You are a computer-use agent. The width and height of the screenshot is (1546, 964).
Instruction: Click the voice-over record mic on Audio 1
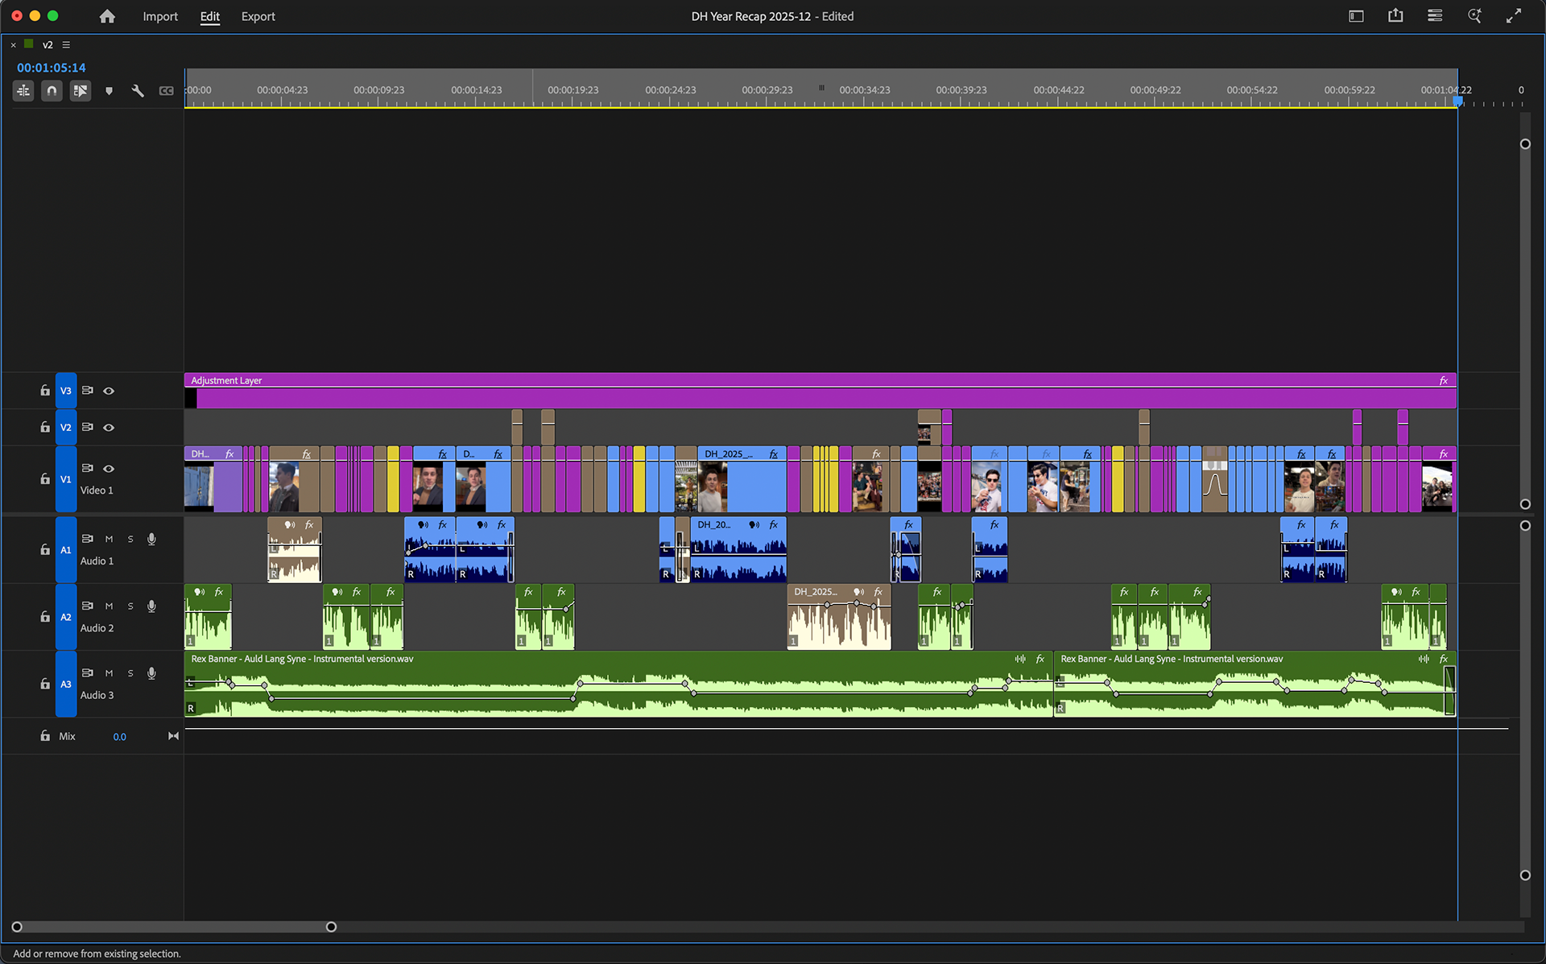(151, 539)
